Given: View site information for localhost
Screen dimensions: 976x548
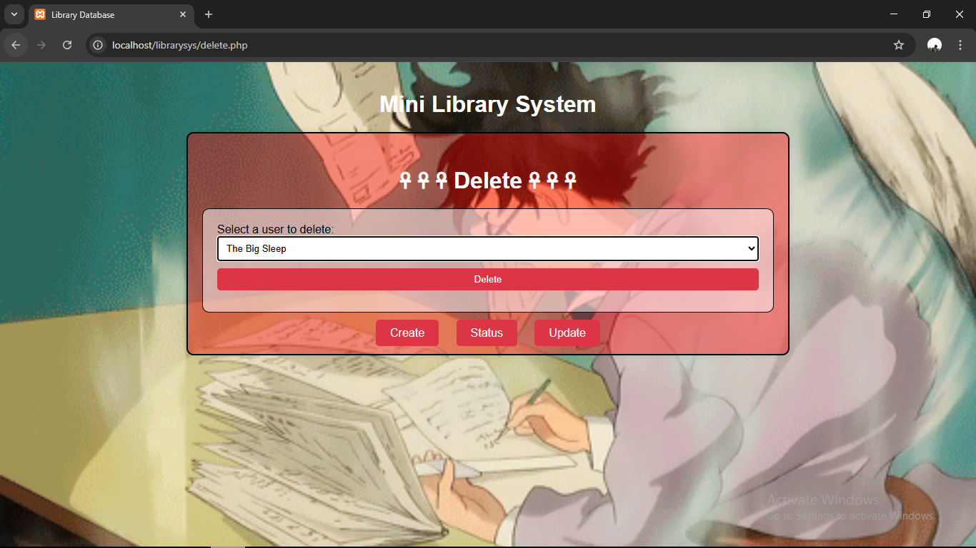Looking at the screenshot, I should click(99, 45).
